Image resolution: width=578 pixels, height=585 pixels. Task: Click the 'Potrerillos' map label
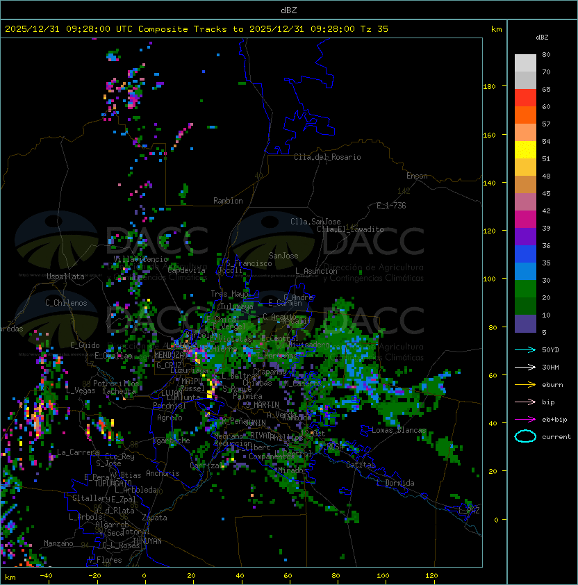coord(116,384)
